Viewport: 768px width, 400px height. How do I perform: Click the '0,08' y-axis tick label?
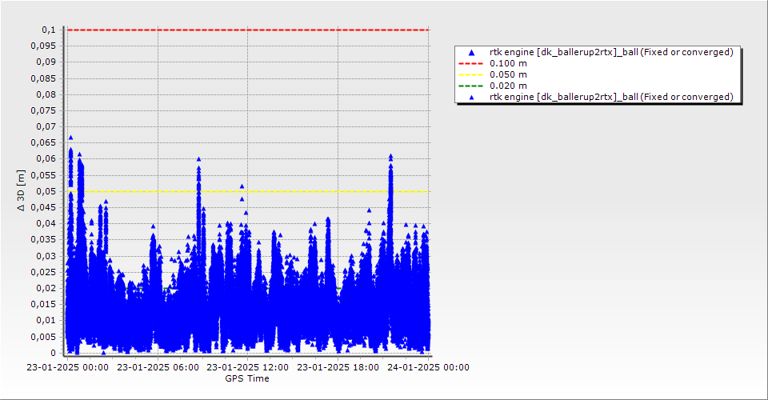pos(46,94)
